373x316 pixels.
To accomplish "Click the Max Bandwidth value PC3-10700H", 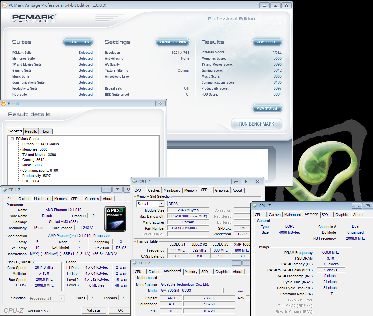I will click(x=188, y=216).
